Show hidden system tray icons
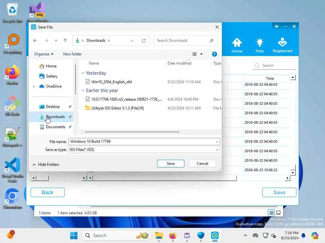The width and height of the screenshot is (325, 243). [245, 235]
